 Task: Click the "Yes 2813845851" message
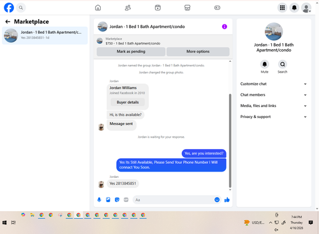click(x=122, y=184)
